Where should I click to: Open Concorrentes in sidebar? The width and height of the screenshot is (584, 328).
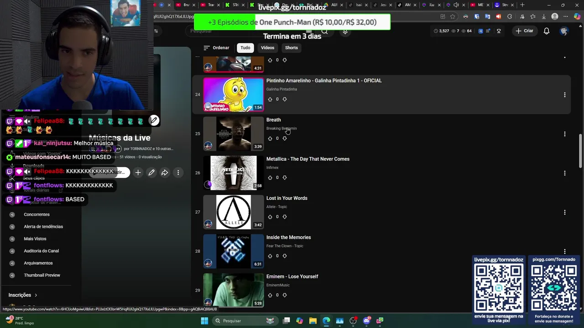tap(36, 215)
